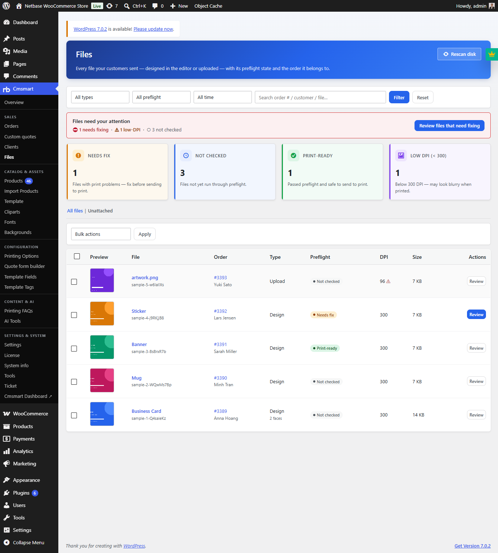Click the Marketing megaphone icon
The image size is (498, 553).
(x=7, y=464)
